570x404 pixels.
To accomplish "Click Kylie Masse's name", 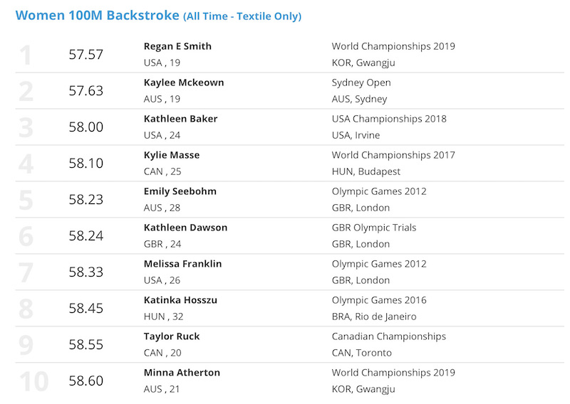I will tap(172, 155).
